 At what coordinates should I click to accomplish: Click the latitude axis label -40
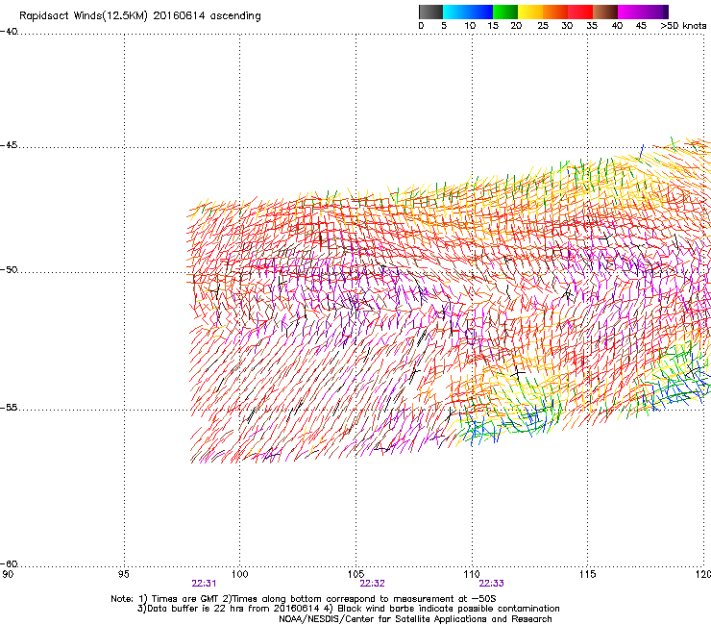pos(9,32)
